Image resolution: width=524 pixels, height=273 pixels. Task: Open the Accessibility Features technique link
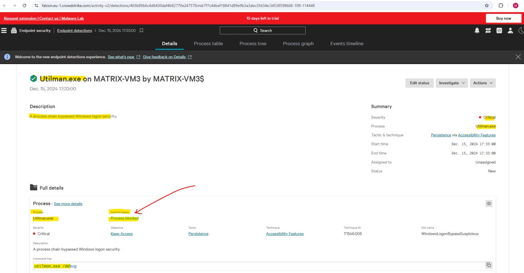[285, 234]
